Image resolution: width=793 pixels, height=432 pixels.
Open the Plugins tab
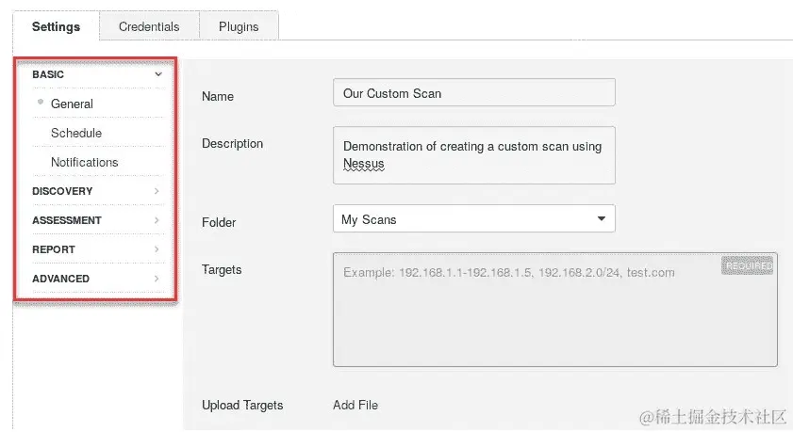pyautogui.click(x=239, y=26)
